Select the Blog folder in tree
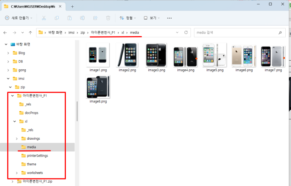The image size is (291, 186). point(19,53)
